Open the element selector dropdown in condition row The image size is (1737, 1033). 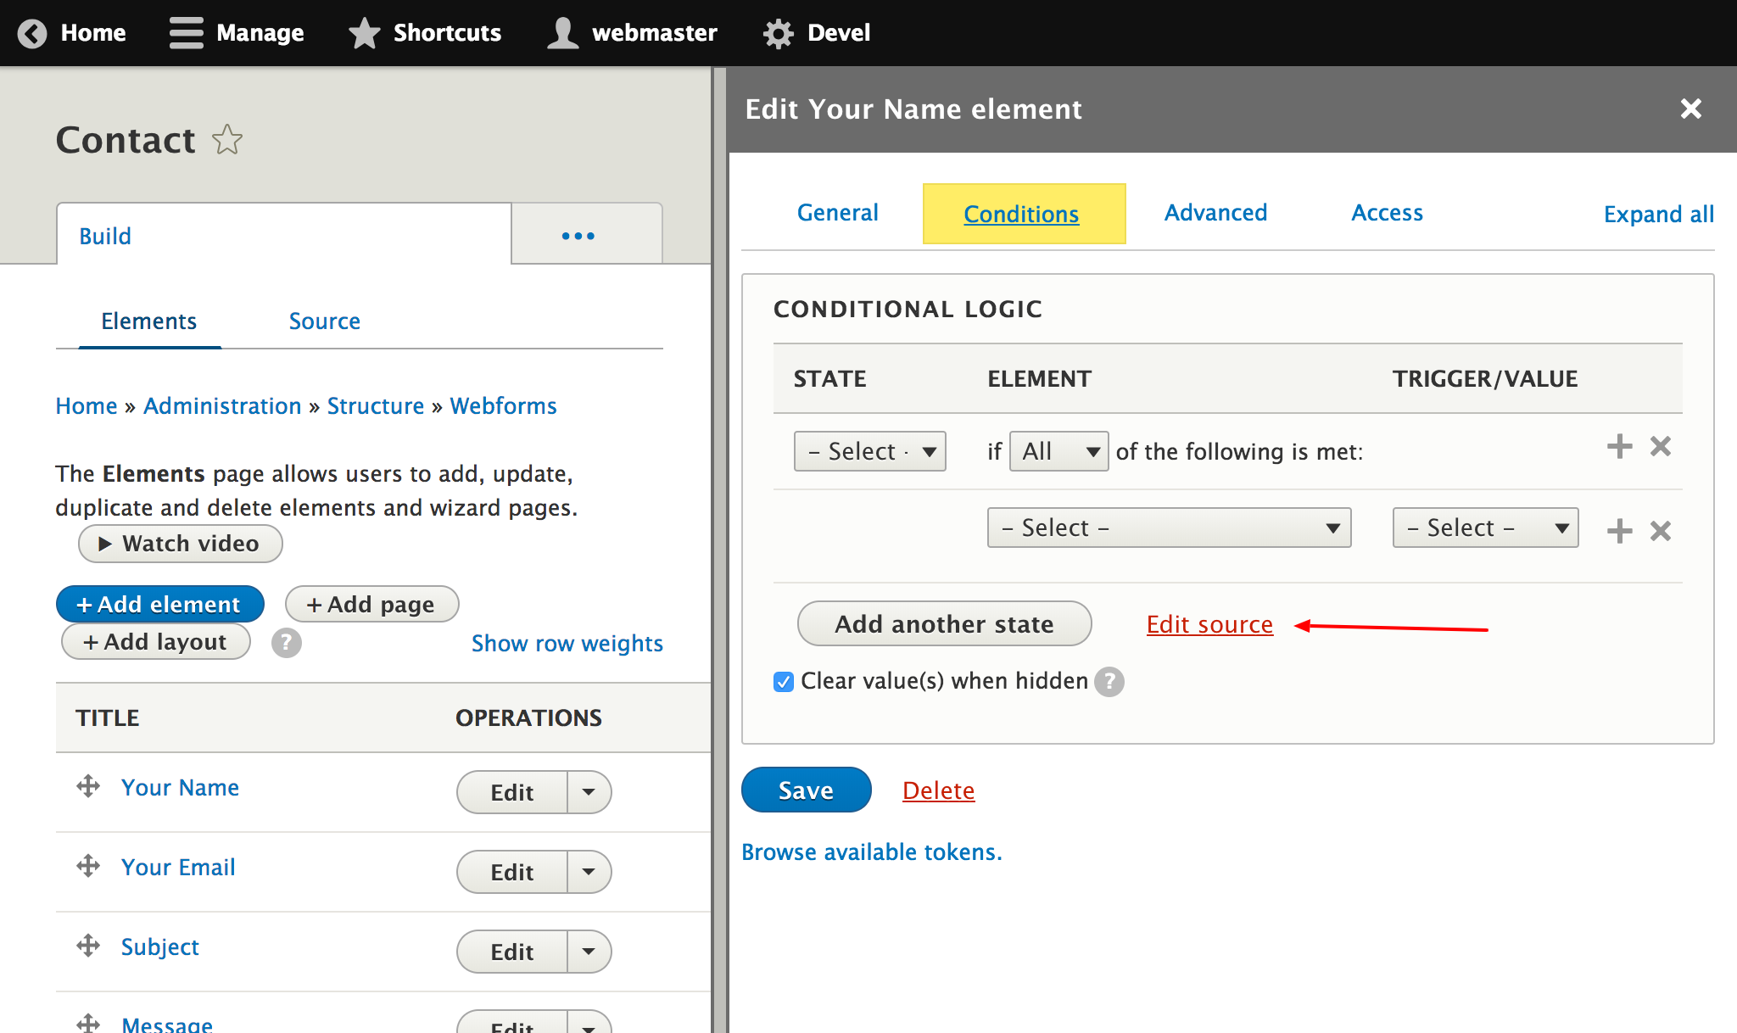point(1169,528)
